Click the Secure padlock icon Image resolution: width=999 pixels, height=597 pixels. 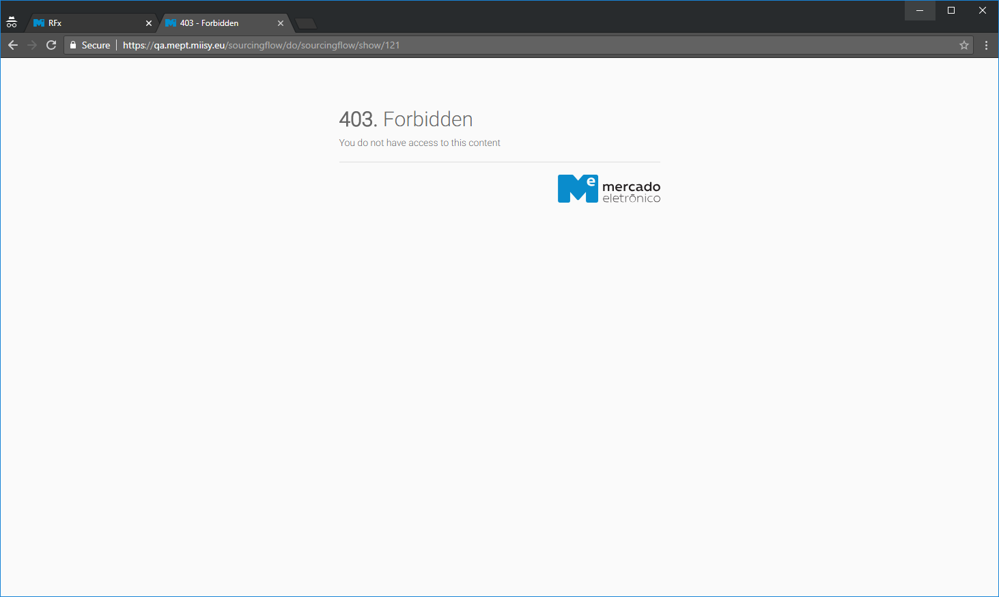click(x=73, y=45)
